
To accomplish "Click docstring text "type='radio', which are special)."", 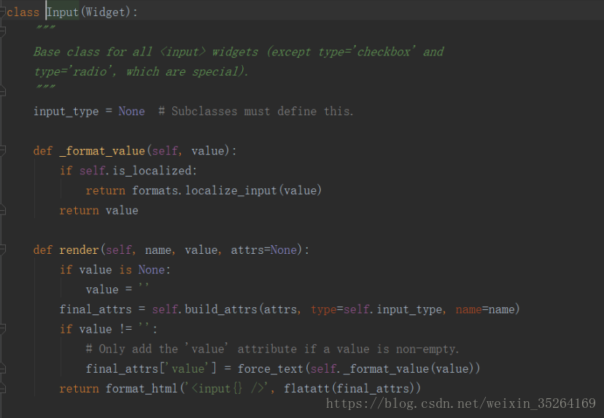I will pyautogui.click(x=141, y=71).
